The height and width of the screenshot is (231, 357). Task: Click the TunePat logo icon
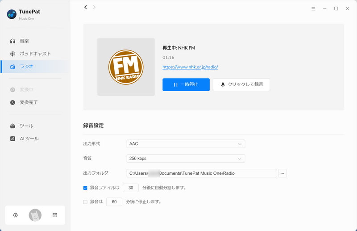click(12, 14)
